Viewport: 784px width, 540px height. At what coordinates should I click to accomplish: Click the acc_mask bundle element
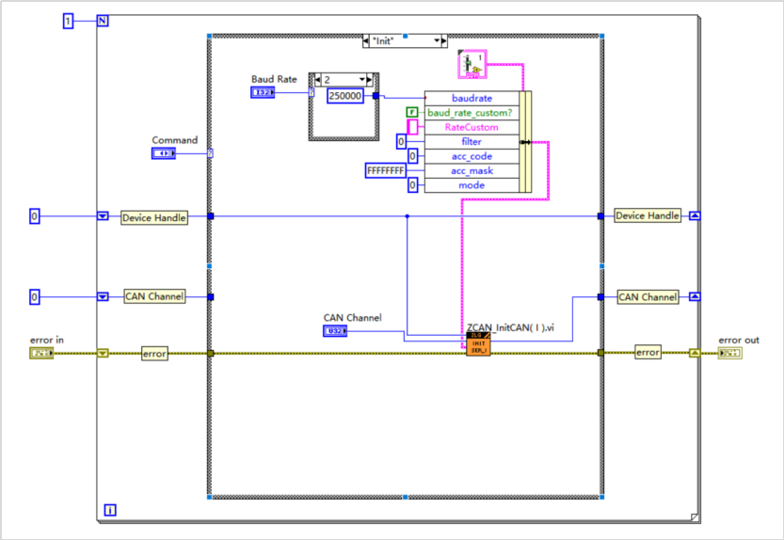tap(472, 171)
